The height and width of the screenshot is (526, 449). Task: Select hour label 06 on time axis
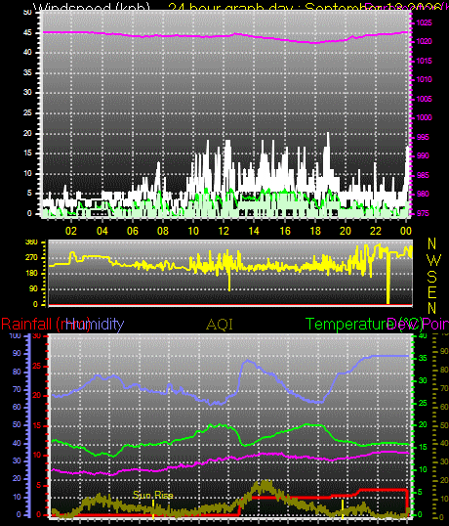pos(132,231)
